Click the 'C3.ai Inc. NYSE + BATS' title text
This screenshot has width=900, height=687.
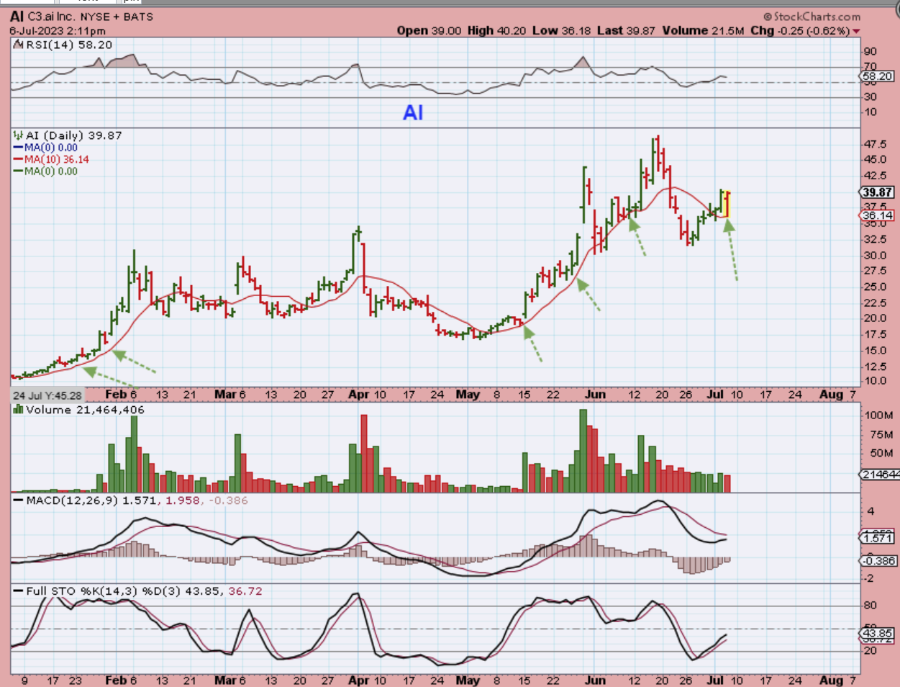[x=91, y=17]
